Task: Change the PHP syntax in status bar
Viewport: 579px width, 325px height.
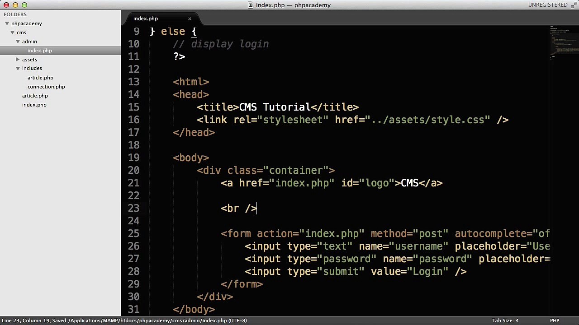Action: click(555, 320)
